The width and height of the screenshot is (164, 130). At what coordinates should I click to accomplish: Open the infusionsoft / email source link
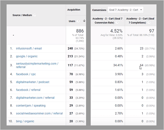[29, 48]
